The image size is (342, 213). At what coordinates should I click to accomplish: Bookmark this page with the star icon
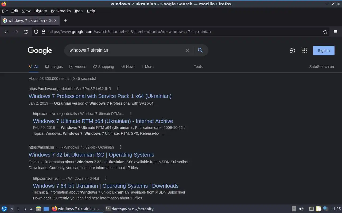(x=325, y=32)
